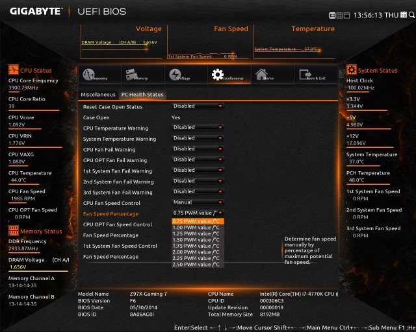Select 1.25 PWM value /°C option
416x332 pixels.
pos(198,234)
